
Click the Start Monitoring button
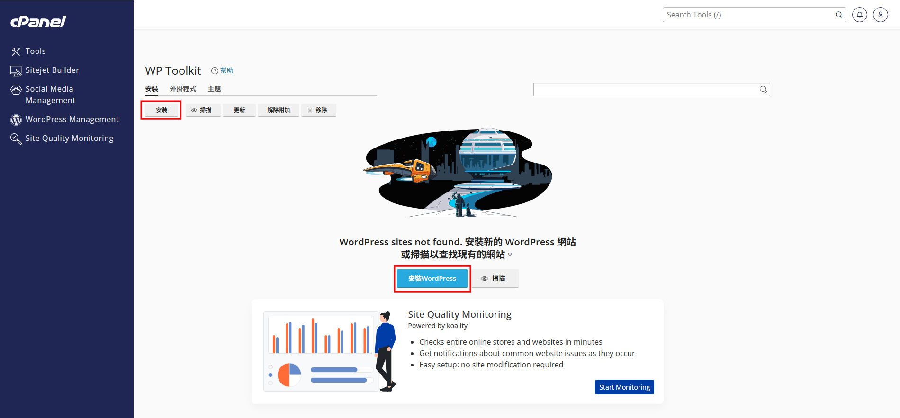(624, 387)
